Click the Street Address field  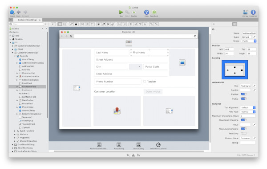point(131,60)
